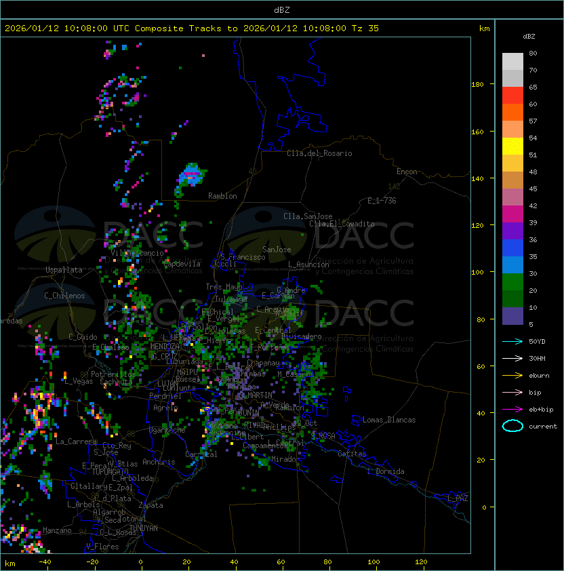
Task: Click the 'Clla.El_Cavadito' map label
Action: pos(342,224)
